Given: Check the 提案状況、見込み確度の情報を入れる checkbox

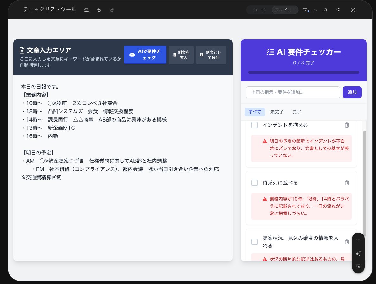Looking at the screenshot, I should click(x=254, y=242).
